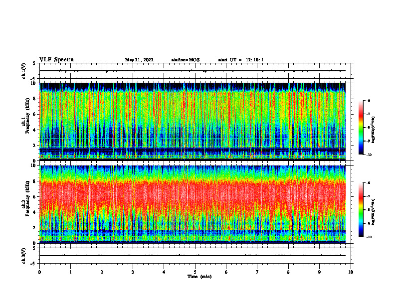Click inside the ch.2 spectrogram panel
The height and width of the screenshot is (305, 395).
[193, 204]
